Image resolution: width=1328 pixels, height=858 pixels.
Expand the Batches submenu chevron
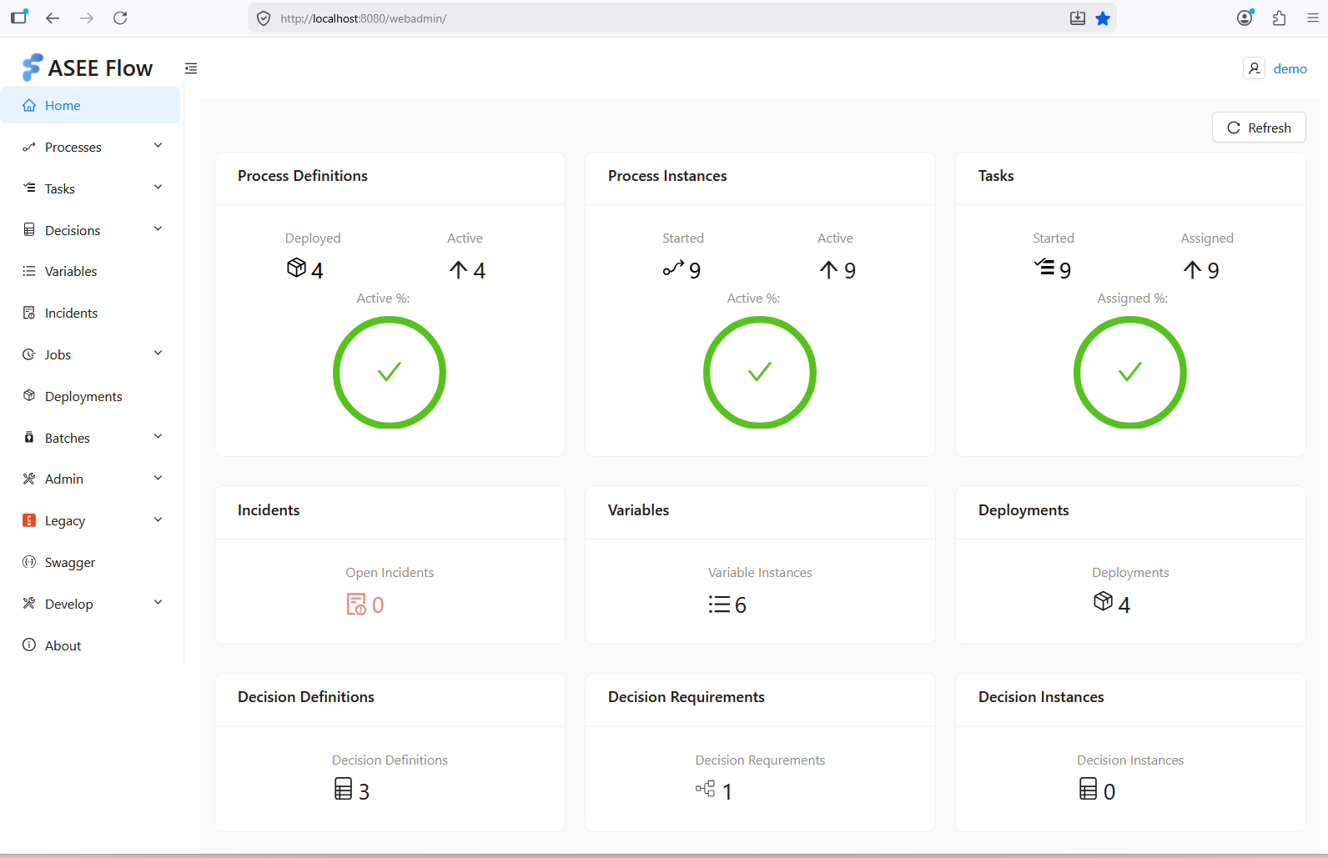pyautogui.click(x=158, y=437)
